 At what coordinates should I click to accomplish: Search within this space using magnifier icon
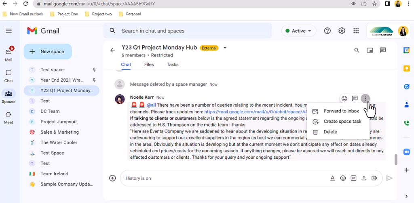pos(357,50)
